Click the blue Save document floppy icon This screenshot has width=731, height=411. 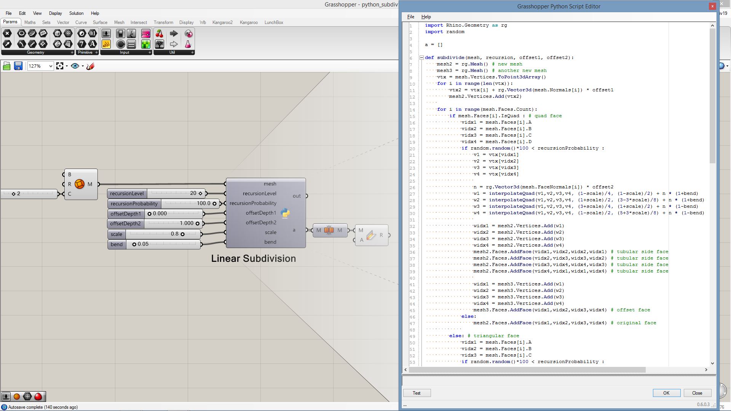18,66
